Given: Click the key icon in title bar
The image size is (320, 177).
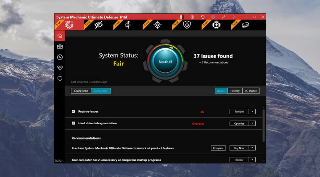Looking at the screenshot, I should pyautogui.click(x=224, y=17).
